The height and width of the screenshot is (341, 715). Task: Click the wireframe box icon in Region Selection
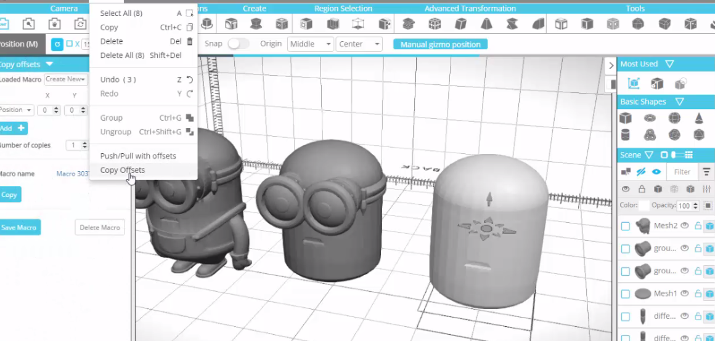point(359,23)
